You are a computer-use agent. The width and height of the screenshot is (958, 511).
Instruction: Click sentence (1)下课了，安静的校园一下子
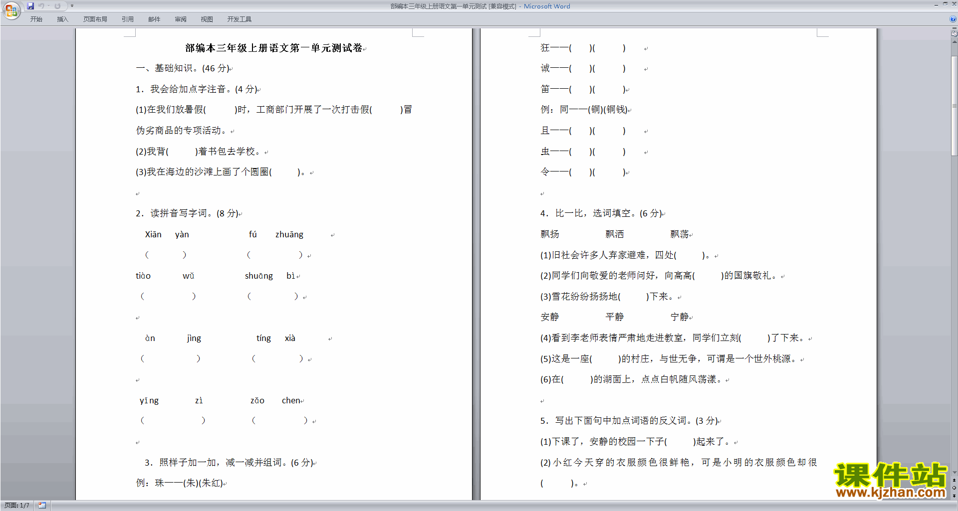coord(635,442)
